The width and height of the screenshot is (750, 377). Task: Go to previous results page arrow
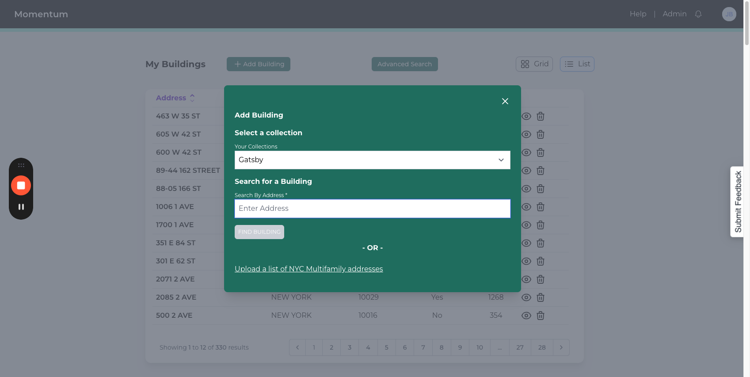(297, 347)
